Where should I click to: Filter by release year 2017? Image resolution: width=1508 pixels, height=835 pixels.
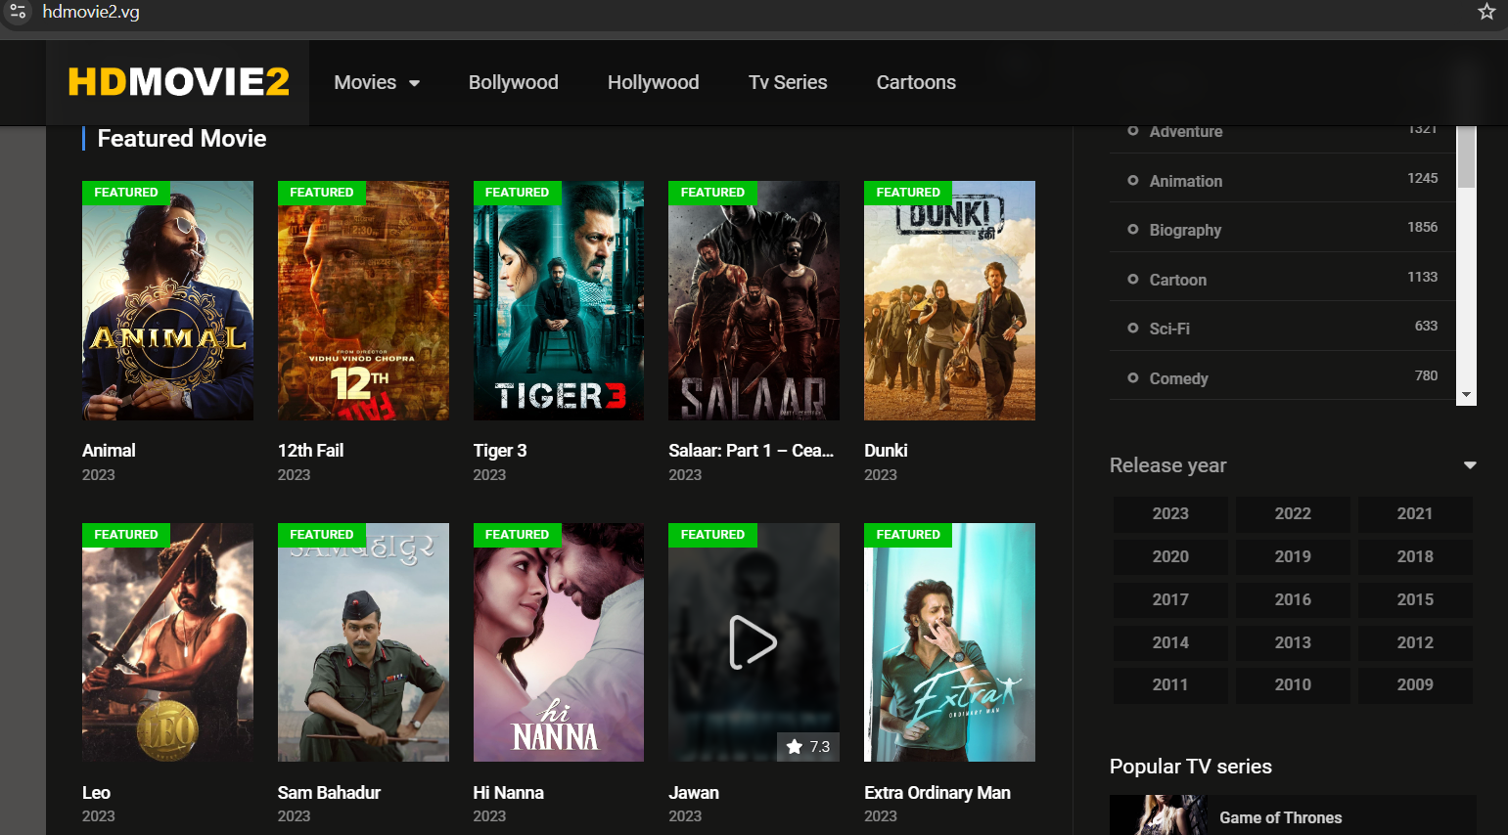pos(1170,599)
